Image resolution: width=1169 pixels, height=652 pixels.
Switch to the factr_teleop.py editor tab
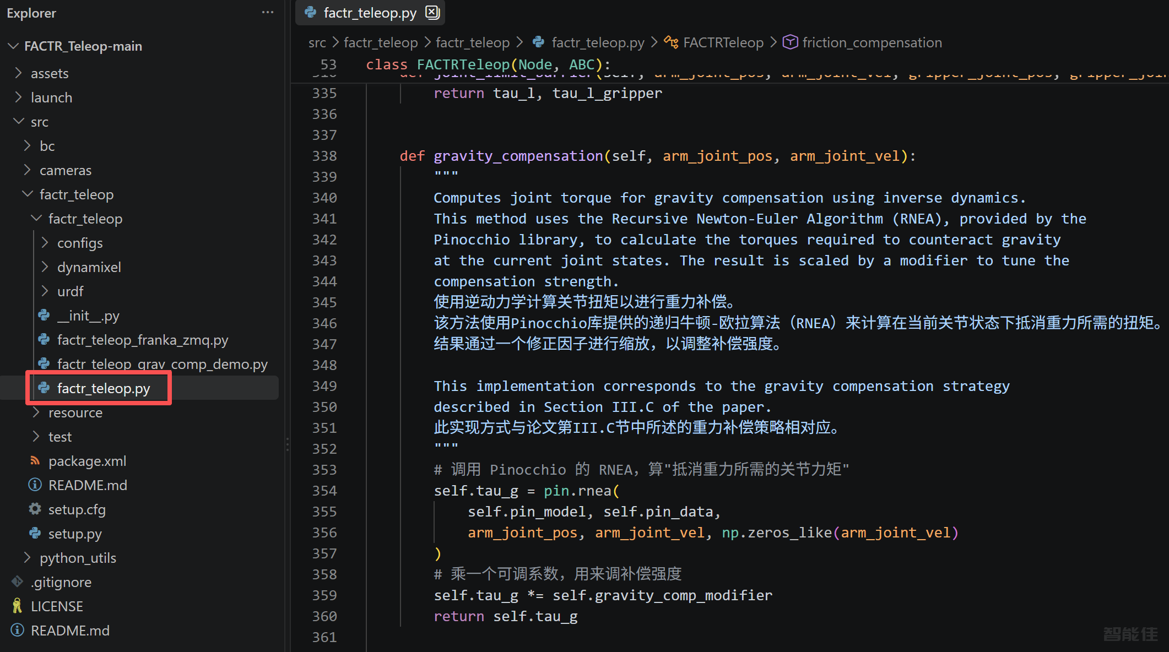click(x=370, y=13)
